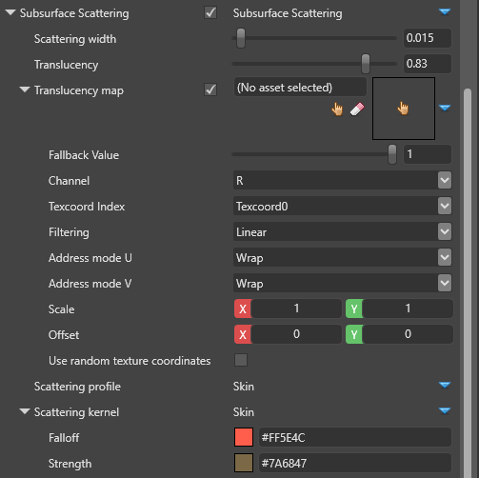Open the Filtering dropdown set to Linear

(x=342, y=231)
